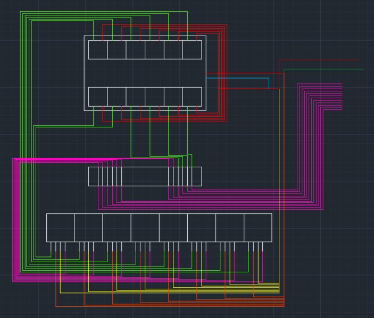Viewport: 374px width, 318px height.
Task: Select the wide center cell of middle connector block
Action: 145,176
